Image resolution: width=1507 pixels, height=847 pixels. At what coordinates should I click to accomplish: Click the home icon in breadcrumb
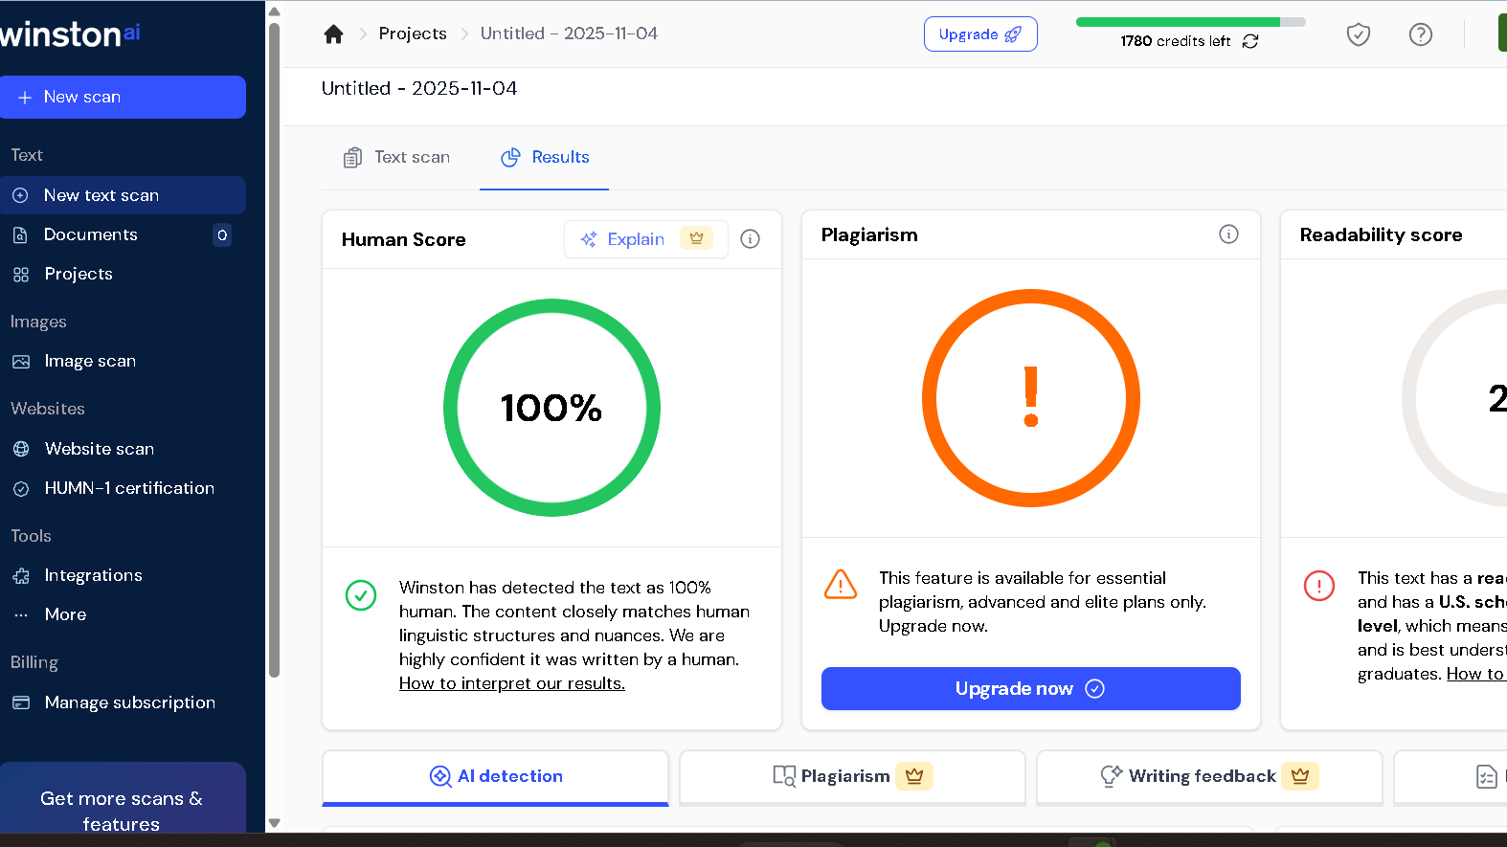[x=333, y=34]
